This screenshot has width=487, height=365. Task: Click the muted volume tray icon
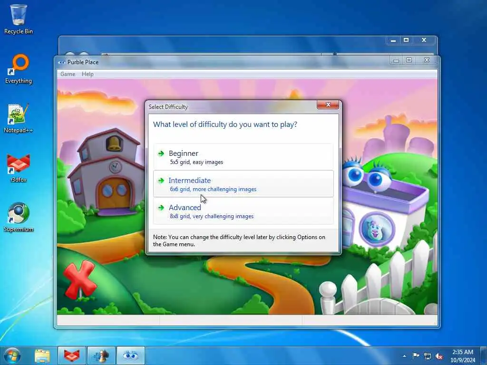point(439,356)
